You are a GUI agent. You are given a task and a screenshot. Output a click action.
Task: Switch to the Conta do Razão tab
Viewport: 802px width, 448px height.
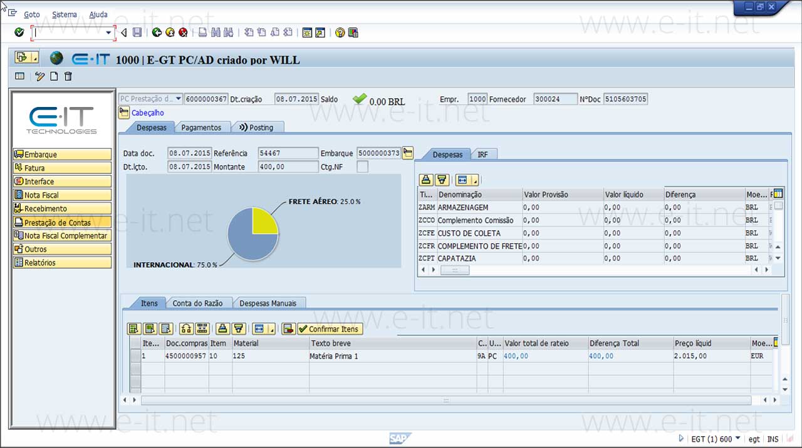(x=197, y=303)
